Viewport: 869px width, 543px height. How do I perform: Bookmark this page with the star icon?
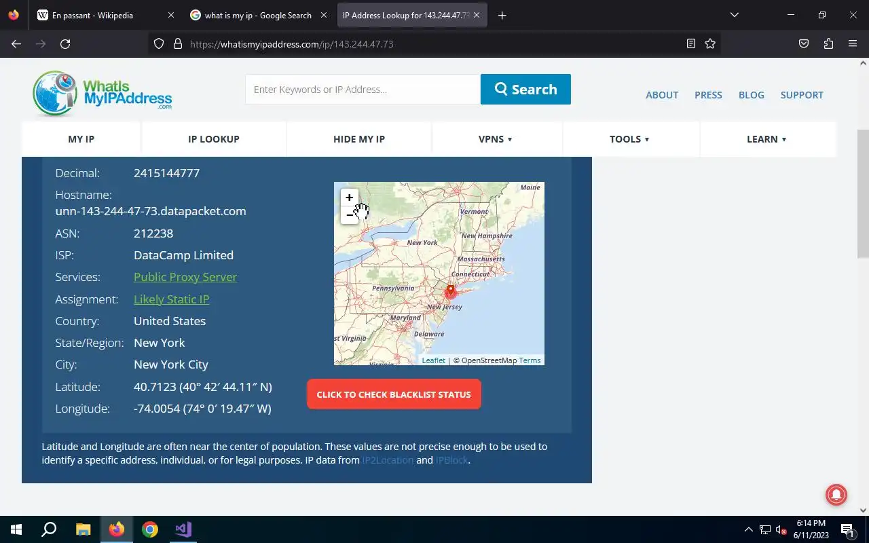[710, 43]
